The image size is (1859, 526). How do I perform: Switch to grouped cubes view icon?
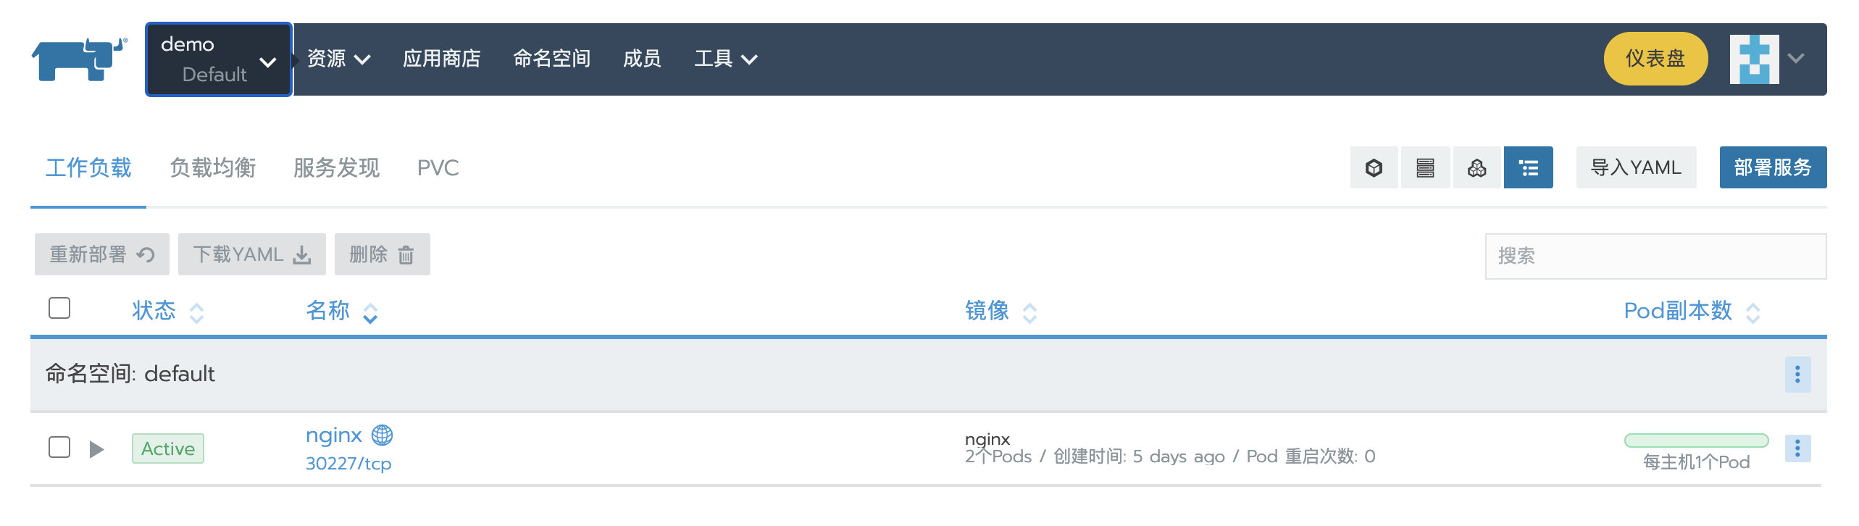click(x=1476, y=168)
